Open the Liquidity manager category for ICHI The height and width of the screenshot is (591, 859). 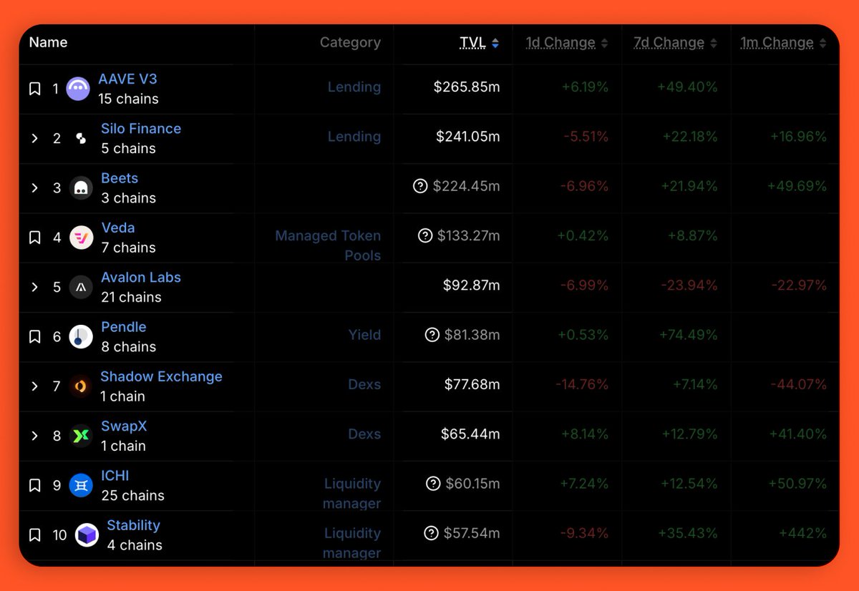(x=351, y=494)
